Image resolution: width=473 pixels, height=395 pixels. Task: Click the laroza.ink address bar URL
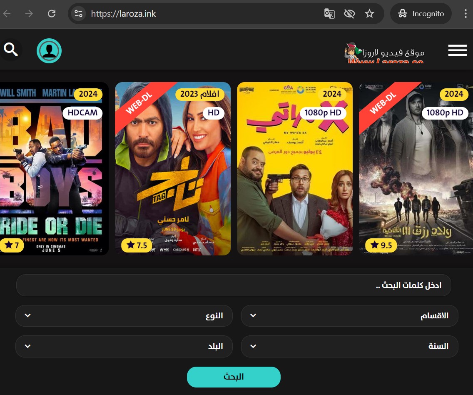click(123, 14)
